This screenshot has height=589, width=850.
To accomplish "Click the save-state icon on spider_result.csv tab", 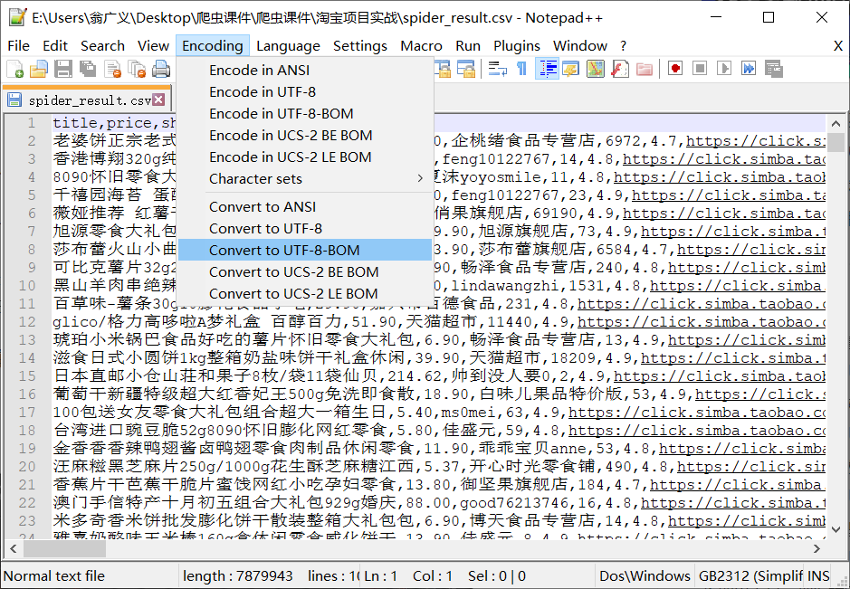I will 14,100.
